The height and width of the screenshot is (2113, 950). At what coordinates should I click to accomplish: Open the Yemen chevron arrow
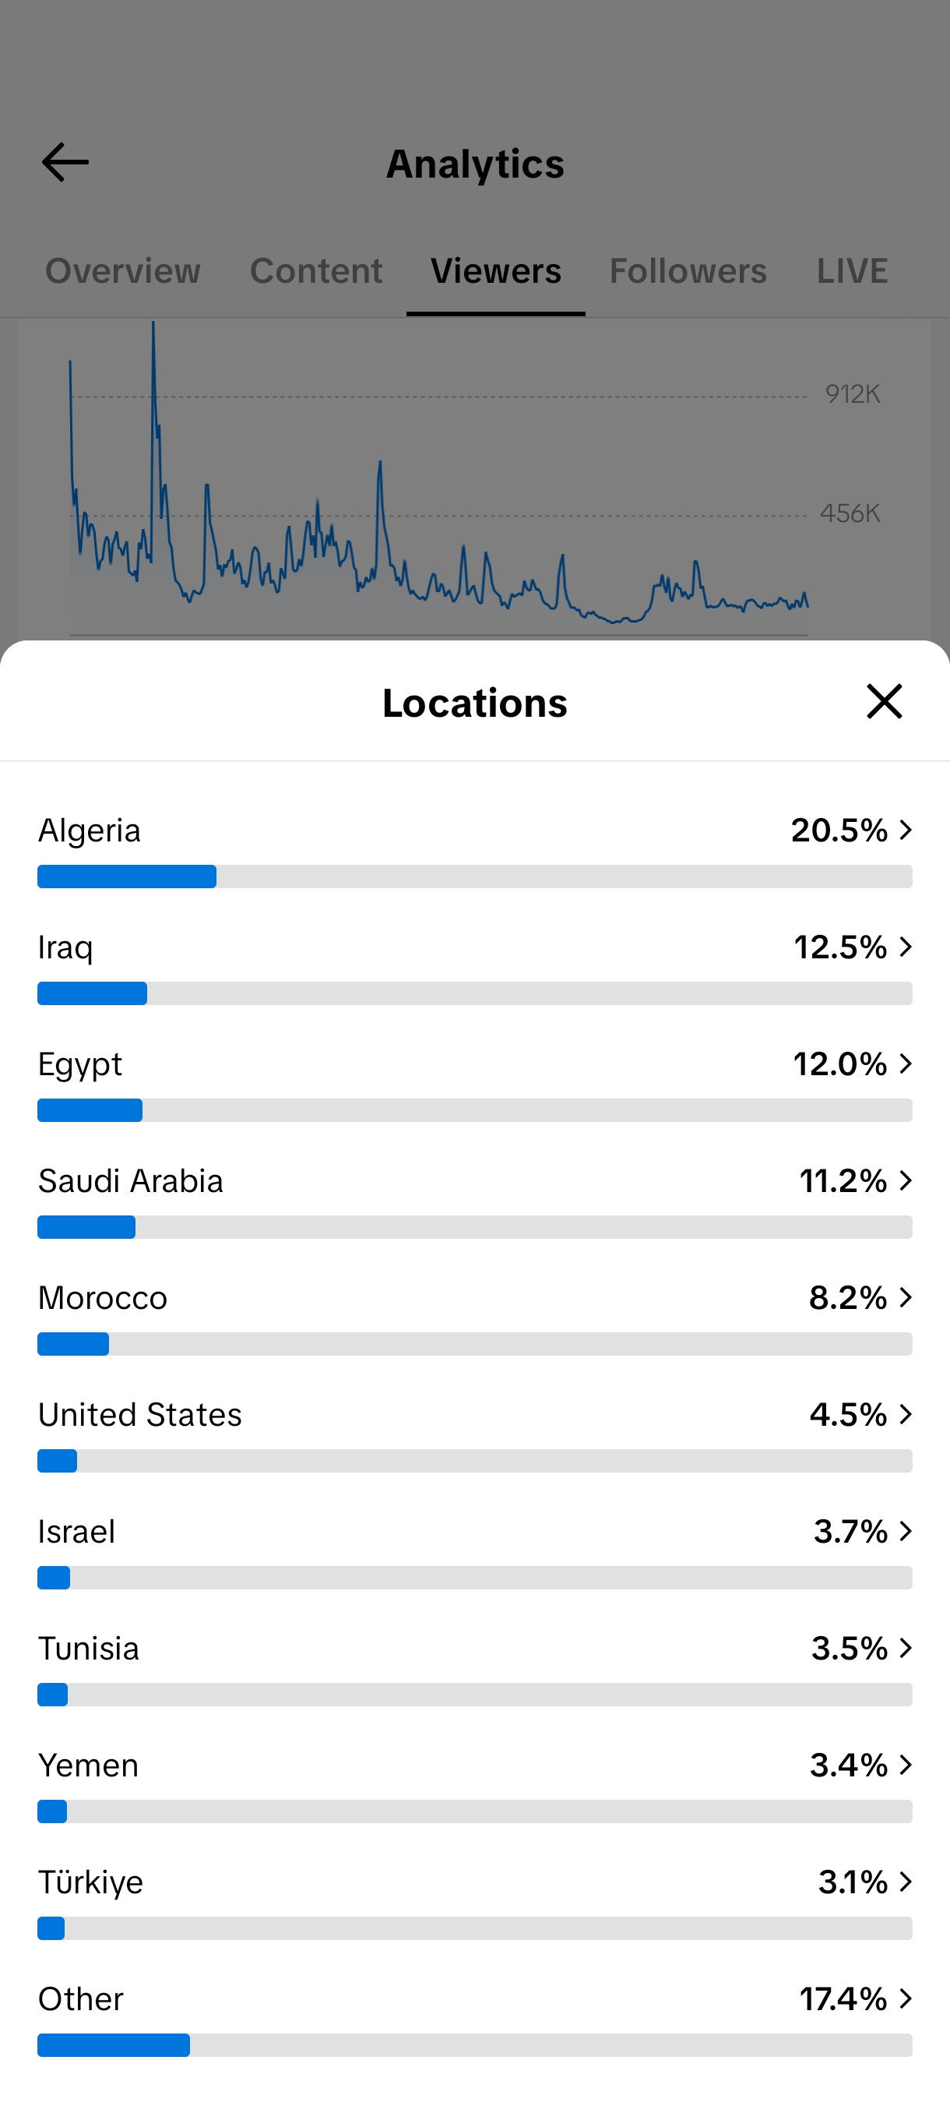[905, 1766]
